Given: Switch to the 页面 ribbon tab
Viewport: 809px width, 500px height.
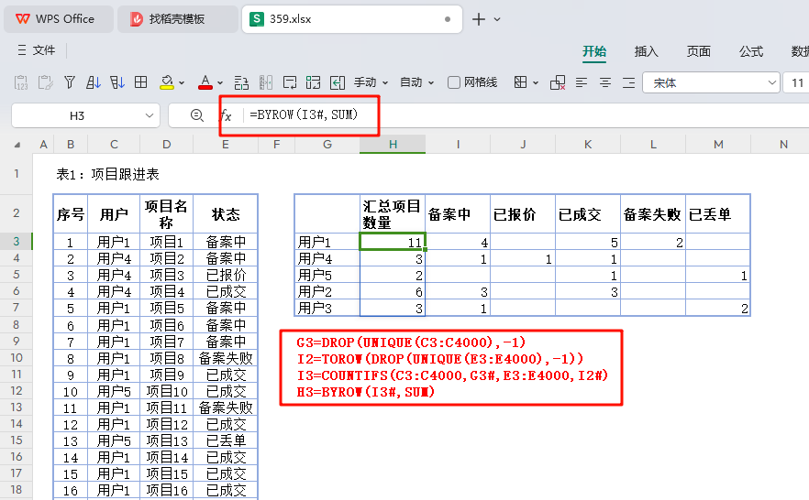Looking at the screenshot, I should [x=699, y=51].
